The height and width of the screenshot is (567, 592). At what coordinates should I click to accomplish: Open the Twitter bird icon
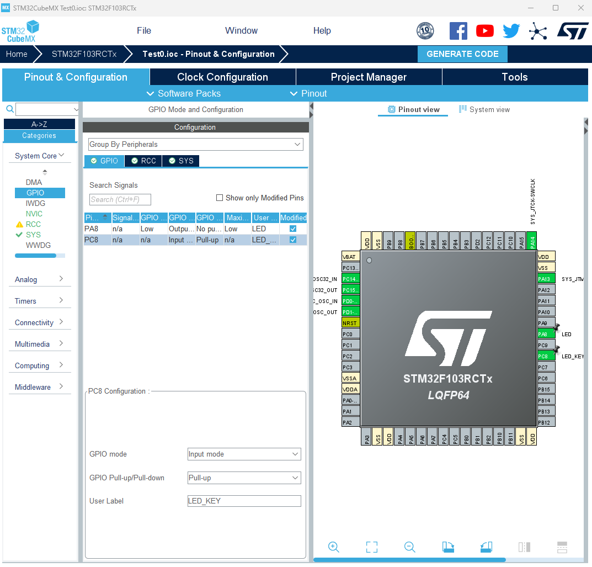click(x=511, y=31)
